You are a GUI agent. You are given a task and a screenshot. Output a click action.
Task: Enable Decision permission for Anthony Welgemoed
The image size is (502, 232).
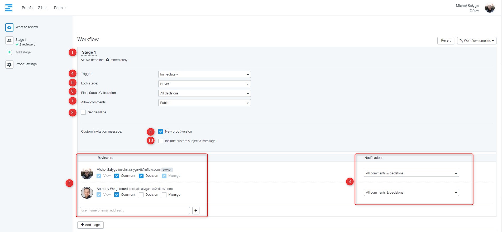tap(141, 195)
